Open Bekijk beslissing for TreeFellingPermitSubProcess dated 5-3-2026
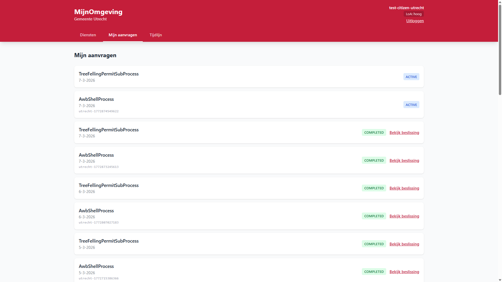 click(x=404, y=244)
